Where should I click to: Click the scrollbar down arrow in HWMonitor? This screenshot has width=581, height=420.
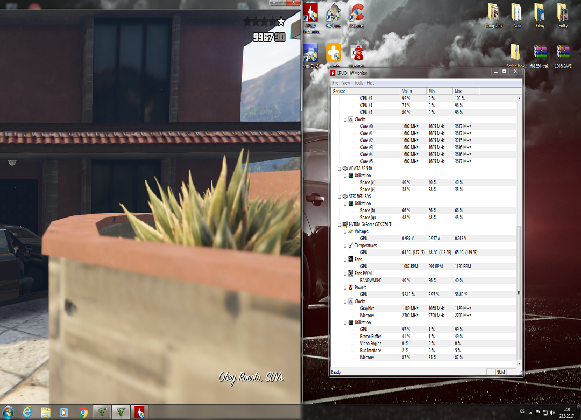[519, 363]
